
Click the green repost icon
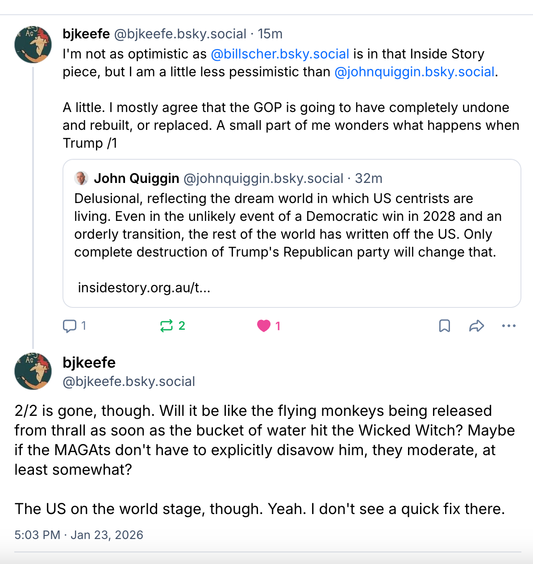coord(167,326)
